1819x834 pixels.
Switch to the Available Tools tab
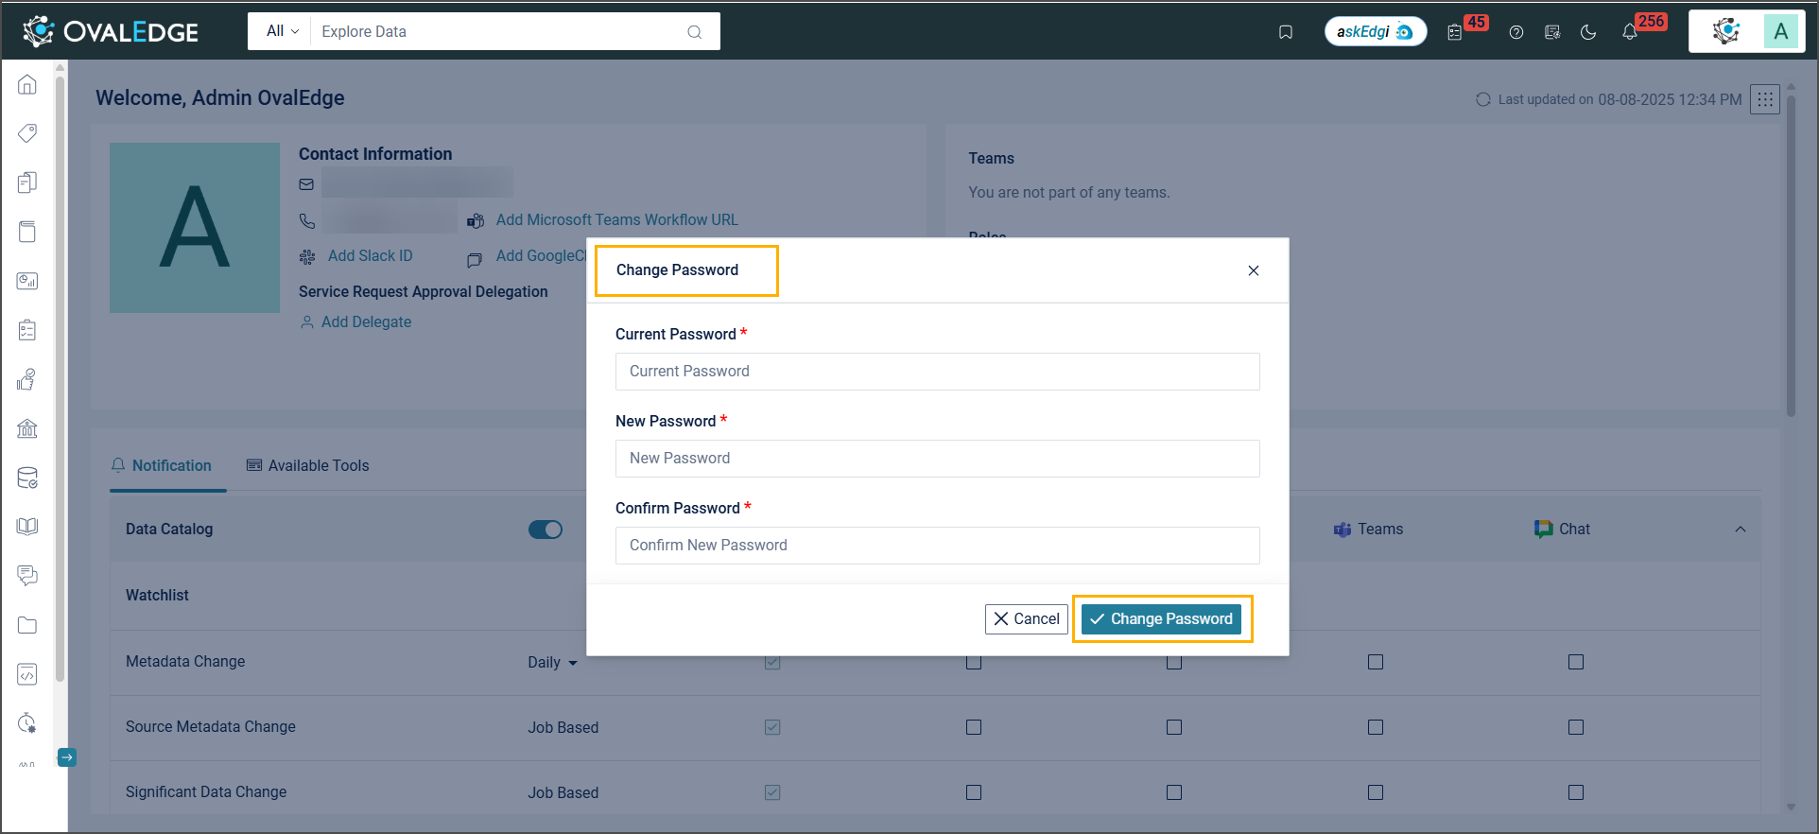tap(307, 465)
